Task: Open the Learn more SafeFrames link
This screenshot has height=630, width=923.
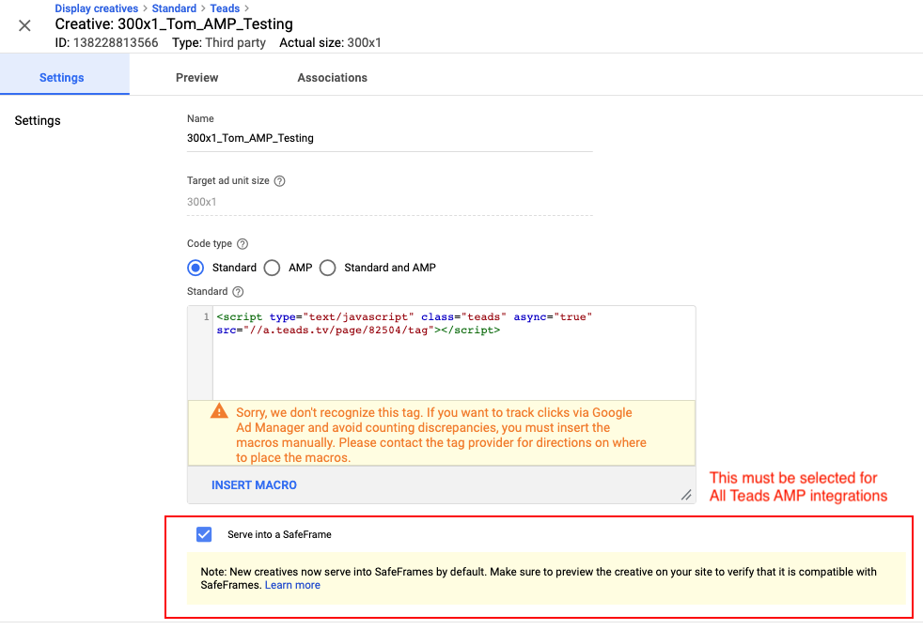Action: click(x=292, y=585)
